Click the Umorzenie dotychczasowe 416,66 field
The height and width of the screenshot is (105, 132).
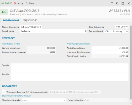click(110, 52)
